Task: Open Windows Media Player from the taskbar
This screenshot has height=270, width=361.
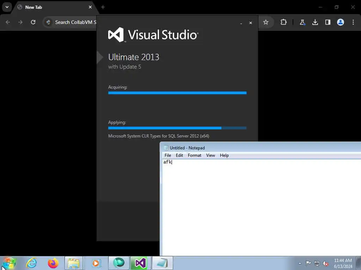Action: coord(96,263)
